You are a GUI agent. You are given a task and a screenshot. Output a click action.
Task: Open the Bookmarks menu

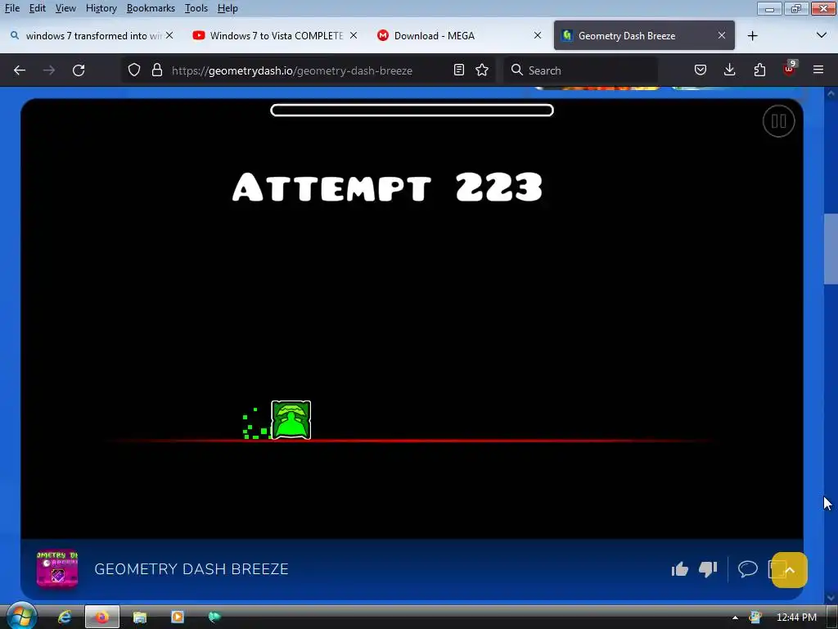(x=151, y=8)
